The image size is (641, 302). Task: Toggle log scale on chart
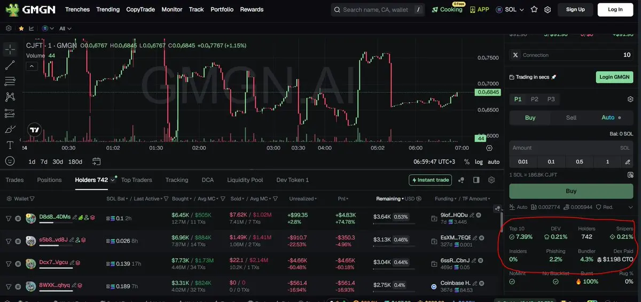[479, 161]
